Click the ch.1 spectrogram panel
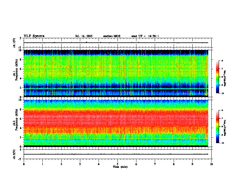238x184 pixels. 116,73
